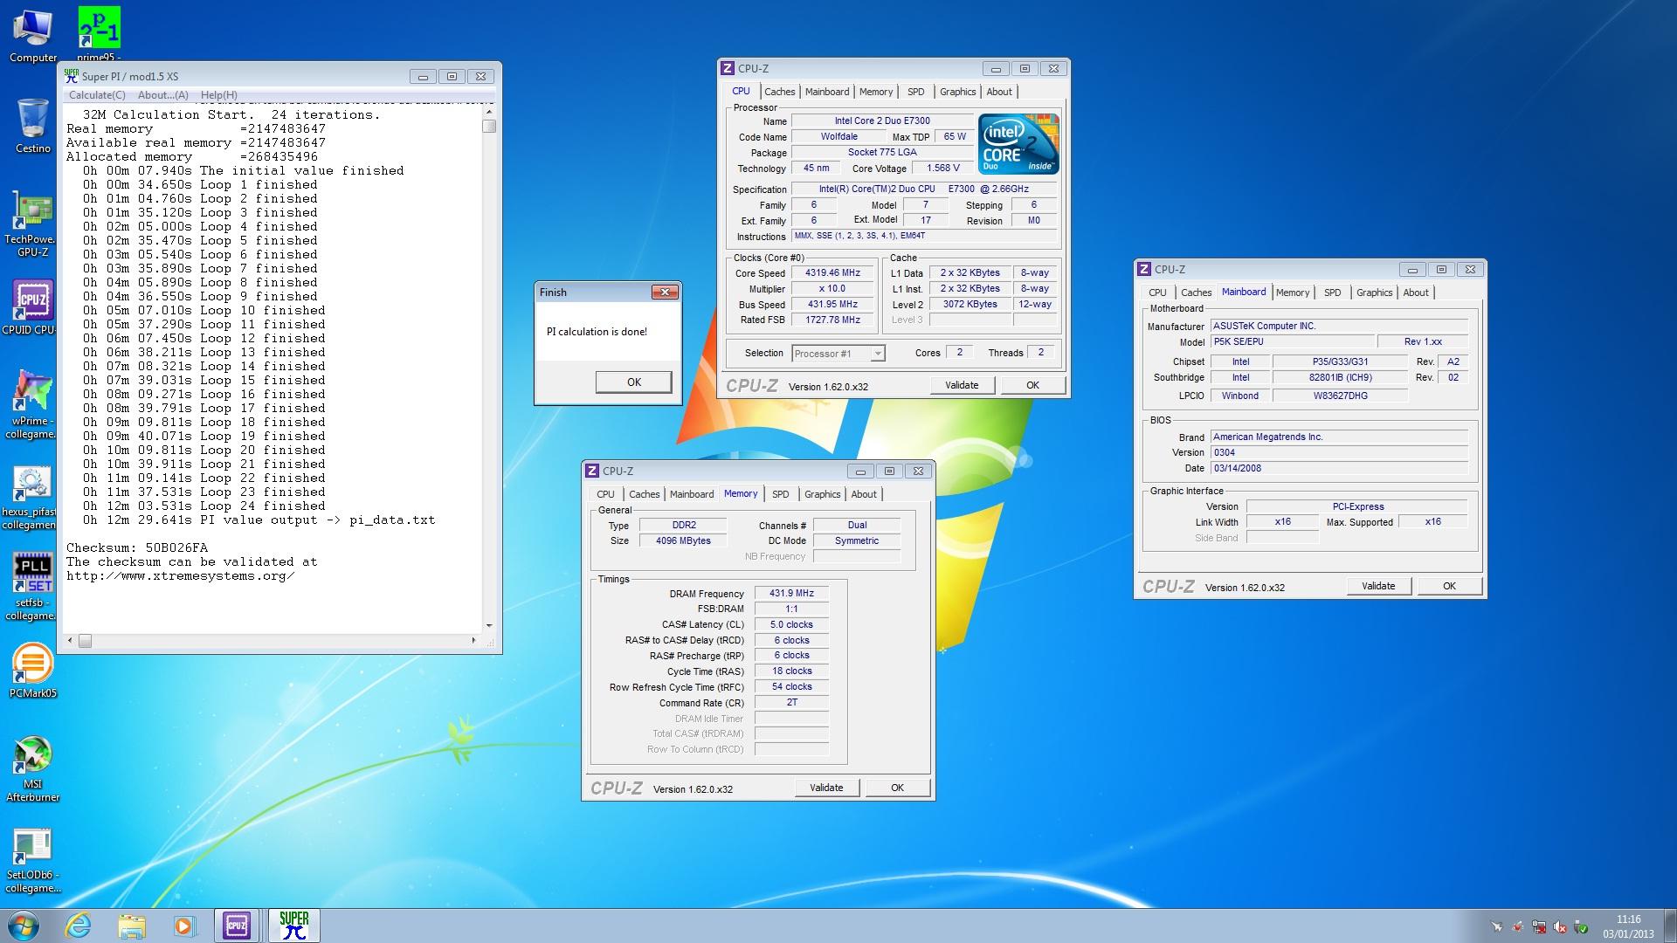Click the mainboard Model field P5K SE/EPU

1293,342
